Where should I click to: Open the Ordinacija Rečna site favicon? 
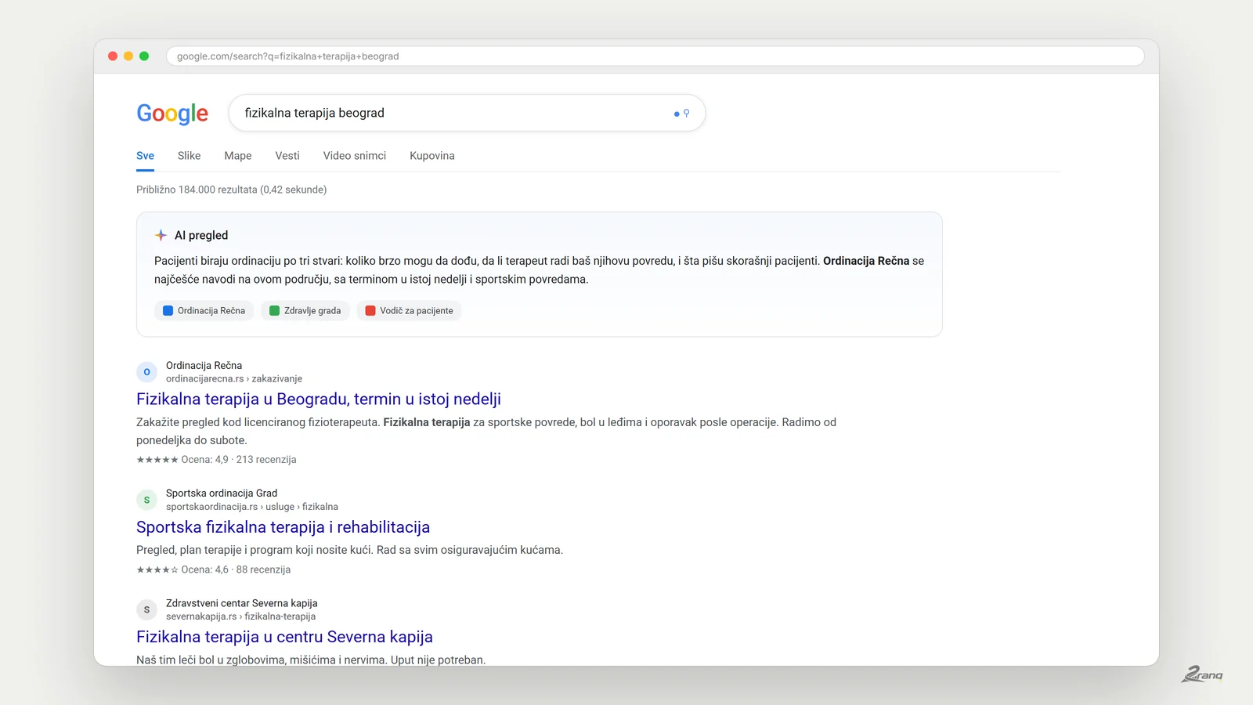[146, 372]
